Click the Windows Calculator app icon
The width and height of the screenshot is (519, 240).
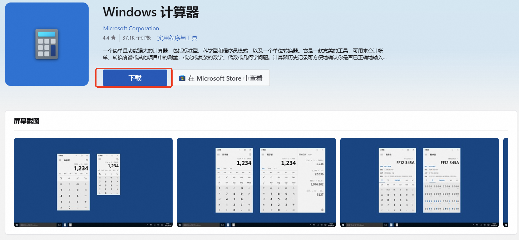pos(47,44)
